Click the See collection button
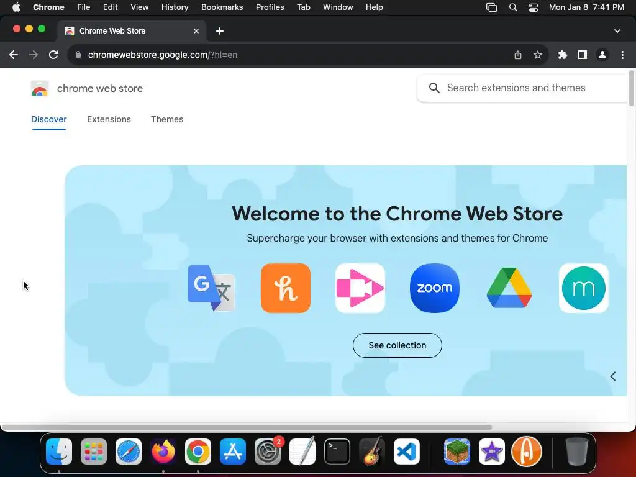Screen dimensions: 636x477 (x=397, y=345)
